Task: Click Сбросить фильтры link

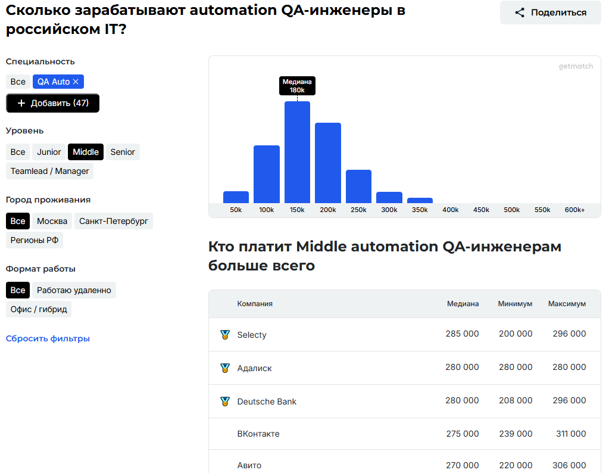Action: [x=48, y=338]
